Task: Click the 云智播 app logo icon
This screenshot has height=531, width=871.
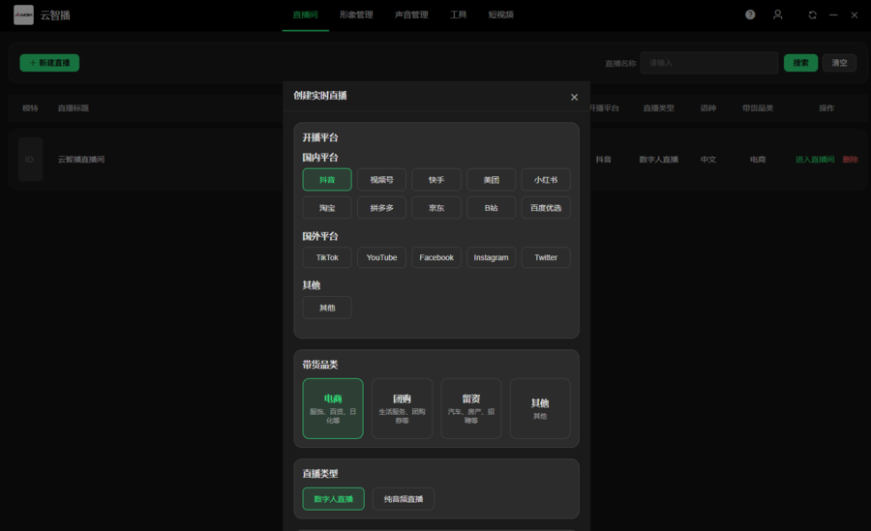Action: coord(23,15)
